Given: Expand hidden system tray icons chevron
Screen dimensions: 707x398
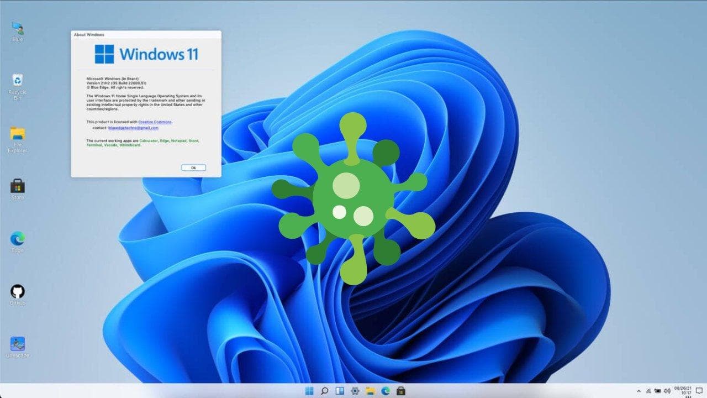Looking at the screenshot, I should point(639,391).
